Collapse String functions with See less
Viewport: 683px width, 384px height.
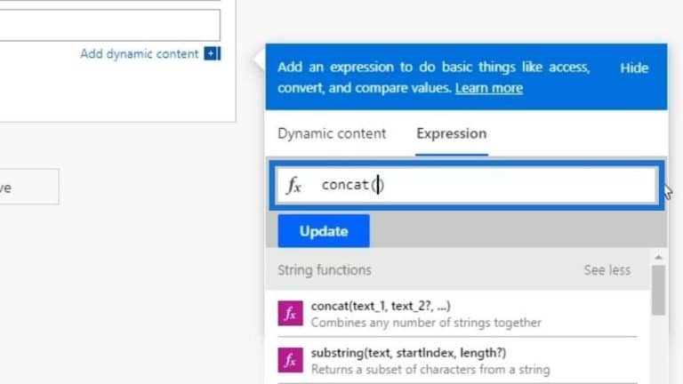pos(607,270)
